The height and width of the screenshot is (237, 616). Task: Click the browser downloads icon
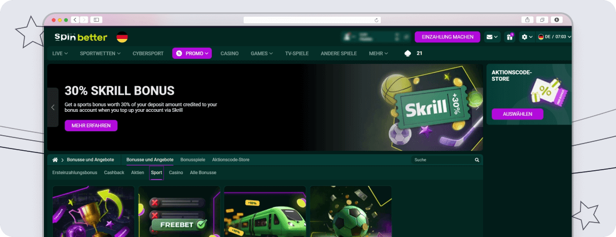557,19
